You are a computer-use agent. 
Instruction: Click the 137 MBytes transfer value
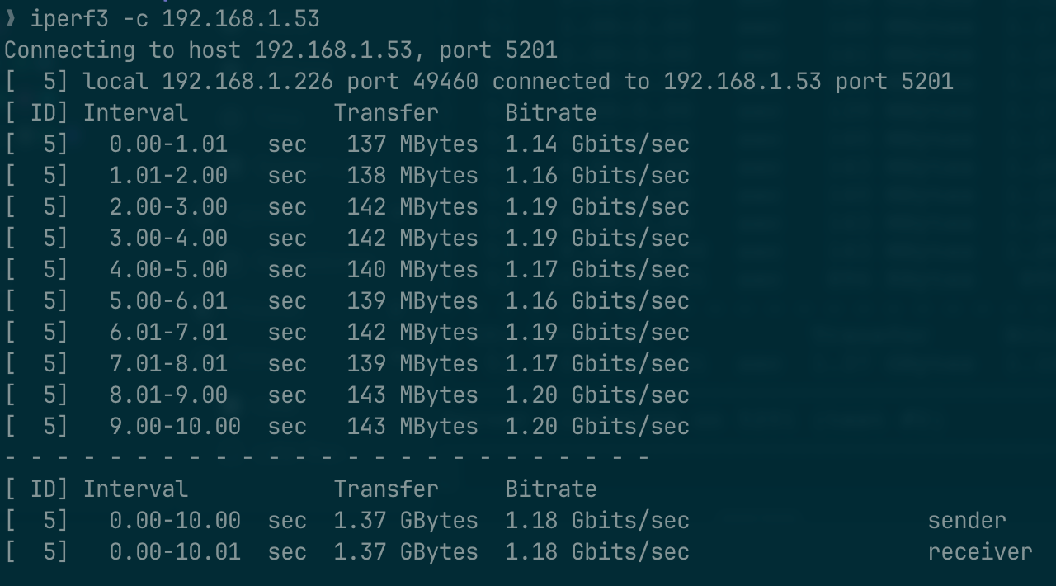pyautogui.click(x=412, y=144)
